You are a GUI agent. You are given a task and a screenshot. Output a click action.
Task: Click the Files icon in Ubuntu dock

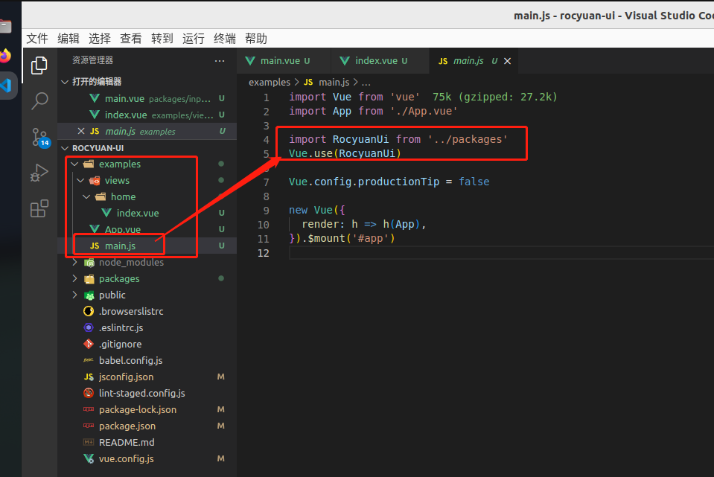5,26
